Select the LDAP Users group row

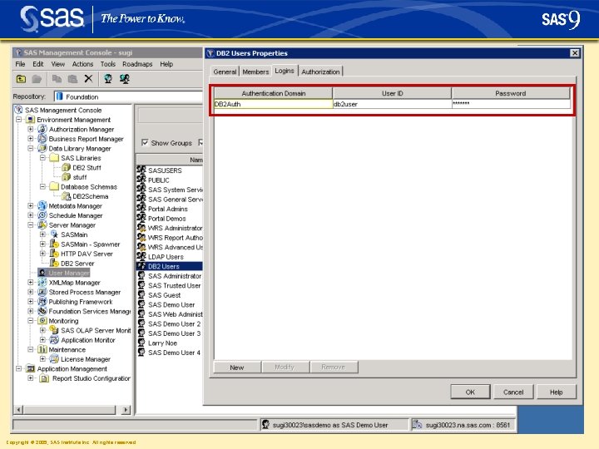pos(170,257)
